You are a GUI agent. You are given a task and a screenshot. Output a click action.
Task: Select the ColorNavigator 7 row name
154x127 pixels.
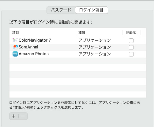[x=35, y=40]
